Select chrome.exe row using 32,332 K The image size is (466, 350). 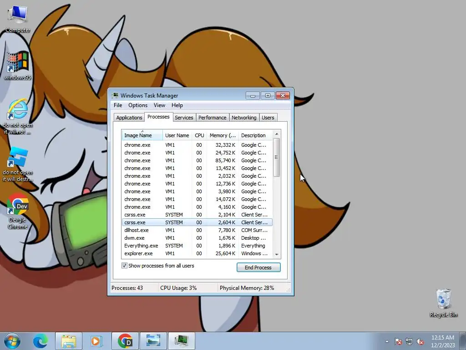coord(197,145)
